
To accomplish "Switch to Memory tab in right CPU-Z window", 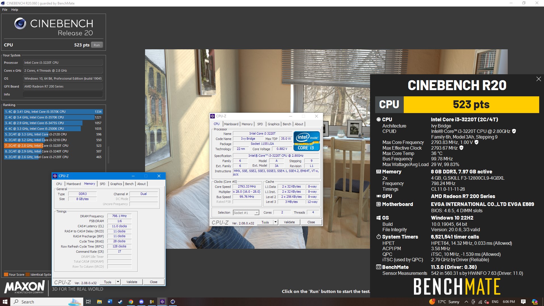I will click(247, 124).
